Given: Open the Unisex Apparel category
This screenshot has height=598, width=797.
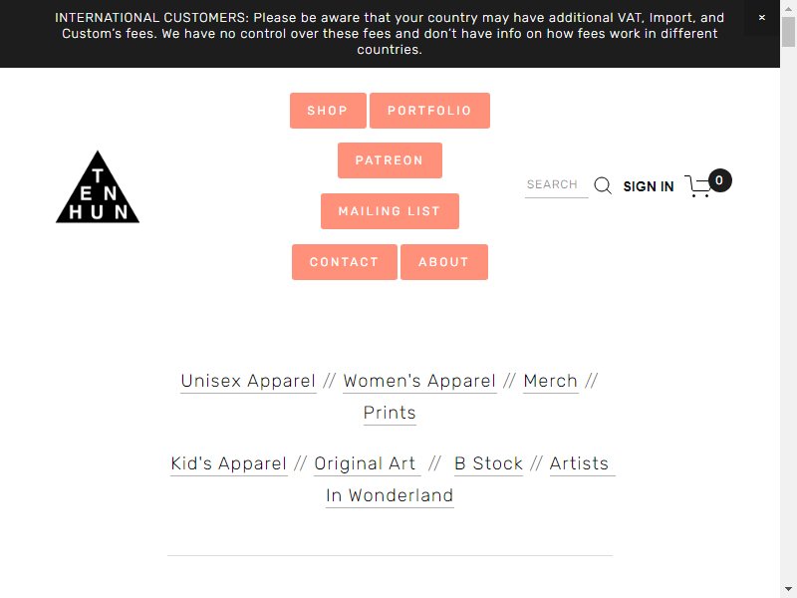Looking at the screenshot, I should (x=248, y=381).
